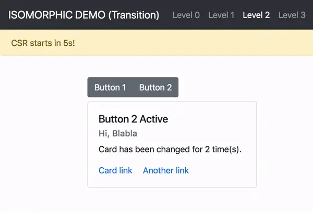Click the word (Transition) in the brand title
313x213 pixels.
coord(133,15)
